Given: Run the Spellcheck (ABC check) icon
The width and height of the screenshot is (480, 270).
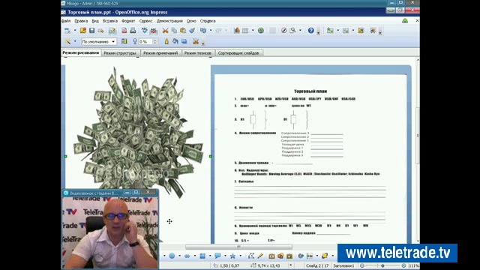Looking at the screenshot, I should [145, 30].
